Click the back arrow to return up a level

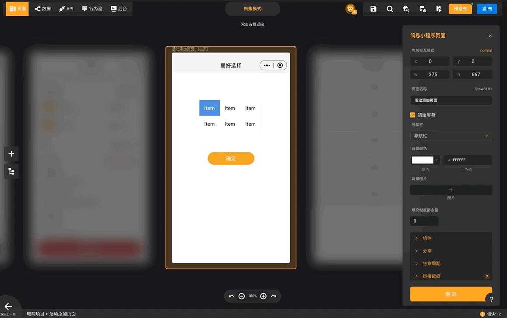(x=8, y=307)
